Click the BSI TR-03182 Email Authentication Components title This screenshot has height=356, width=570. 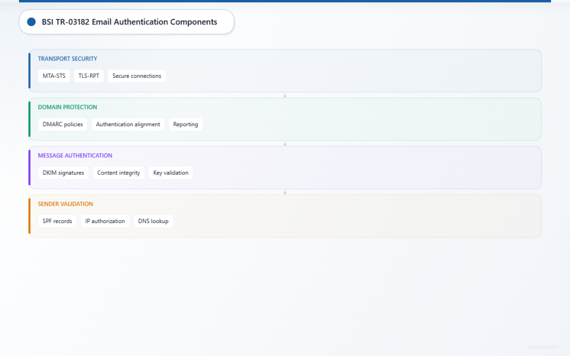(129, 22)
